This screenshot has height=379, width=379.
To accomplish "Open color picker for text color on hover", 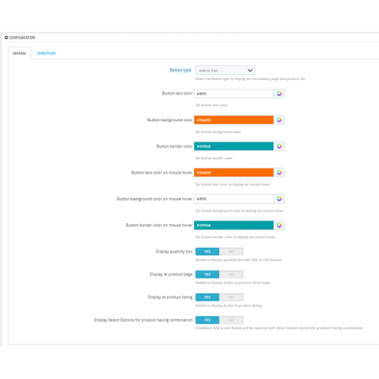I will point(279,173).
